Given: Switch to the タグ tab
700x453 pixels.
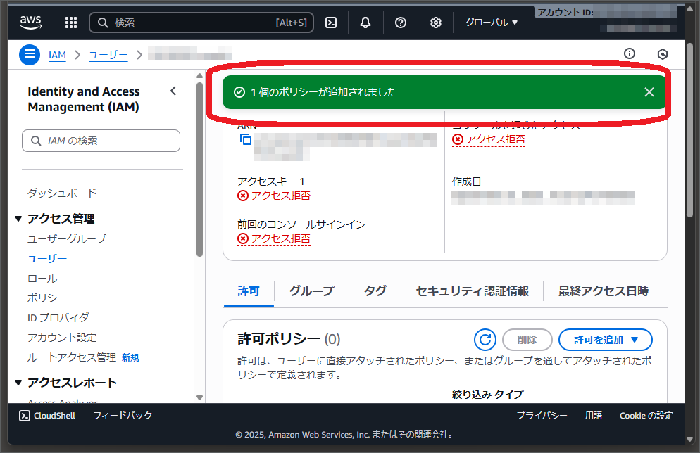Looking at the screenshot, I should (375, 291).
